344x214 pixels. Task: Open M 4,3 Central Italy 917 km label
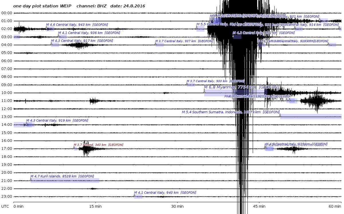click(x=82, y=41)
